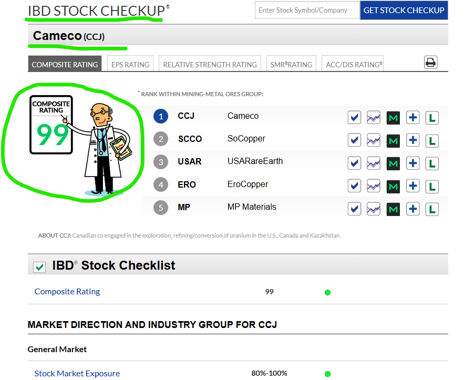Image resolution: width=474 pixels, height=380 pixels.
Task: Select the USAR ticker in rank list
Action: (x=190, y=161)
